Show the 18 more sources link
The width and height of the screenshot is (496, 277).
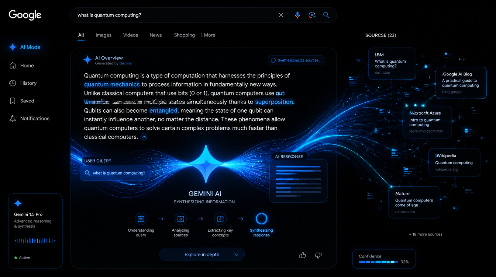pos(426,234)
